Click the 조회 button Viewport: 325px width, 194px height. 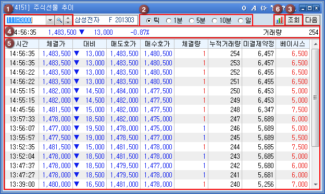coord(294,20)
